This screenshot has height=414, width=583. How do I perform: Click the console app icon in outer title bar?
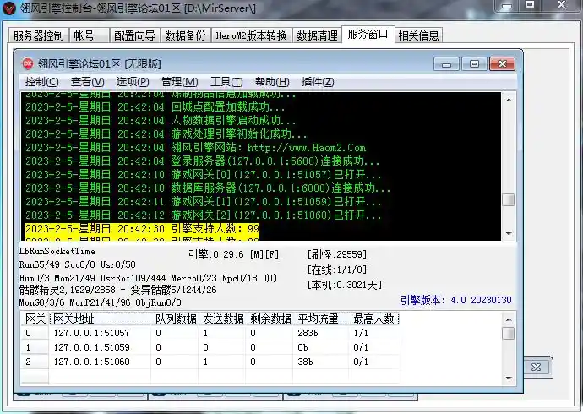click(9, 8)
